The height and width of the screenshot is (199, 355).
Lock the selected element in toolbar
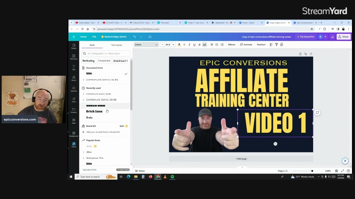(x=281, y=44)
